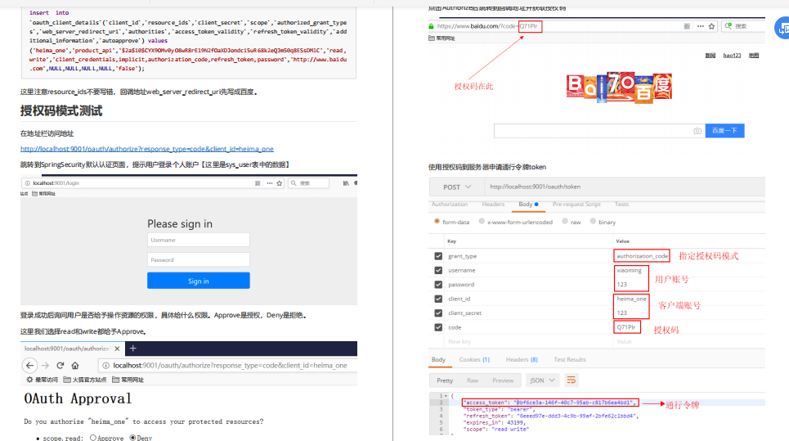Click the gear icon of the 最常访问 bookmark
This screenshot has height=441, width=789.
coord(29,380)
